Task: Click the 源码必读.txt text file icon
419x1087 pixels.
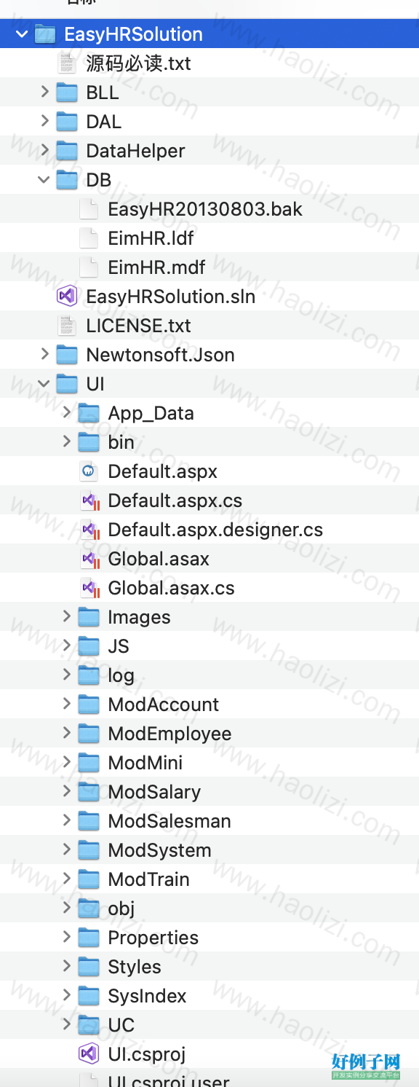Action: point(67,63)
